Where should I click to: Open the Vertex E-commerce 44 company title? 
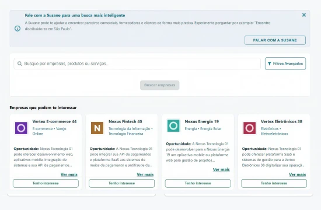[x=54, y=121]
